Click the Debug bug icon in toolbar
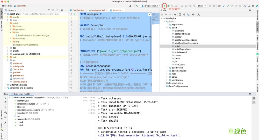Image resolution: width=259 pixels, height=140 pixels. pyautogui.click(x=169, y=6)
